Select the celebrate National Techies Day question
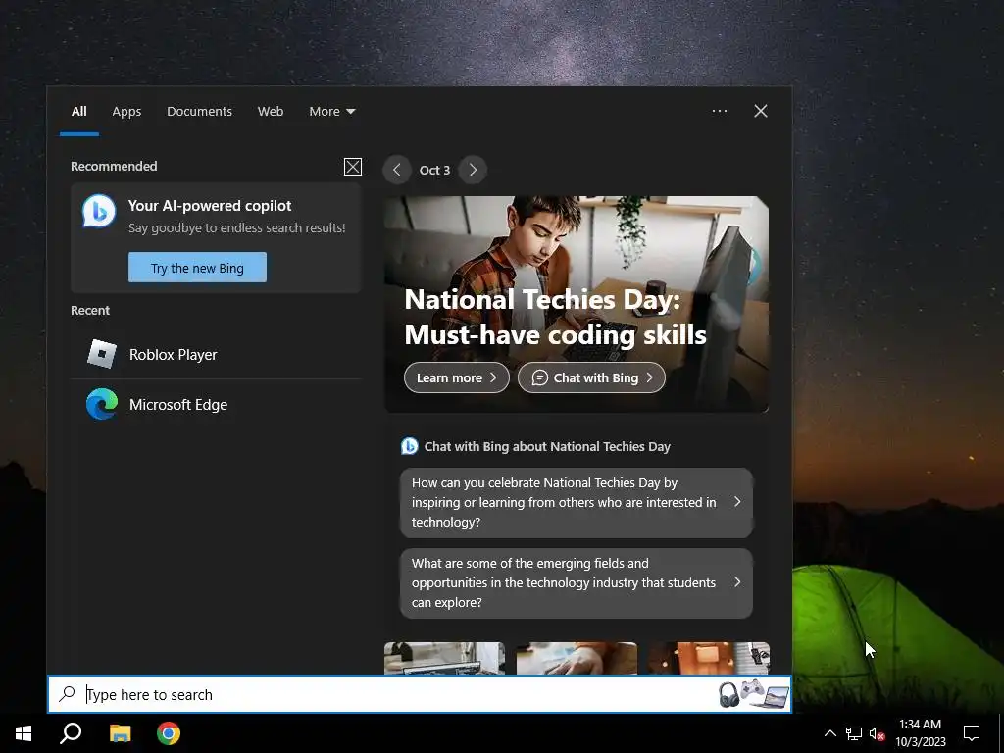 coord(577,503)
